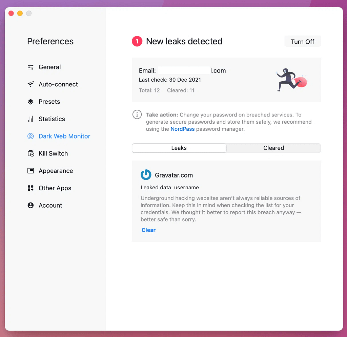Go to Presets section
This screenshot has height=337, width=347.
(49, 102)
